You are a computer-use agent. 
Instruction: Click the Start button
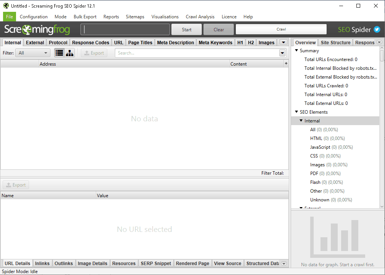coord(187,29)
